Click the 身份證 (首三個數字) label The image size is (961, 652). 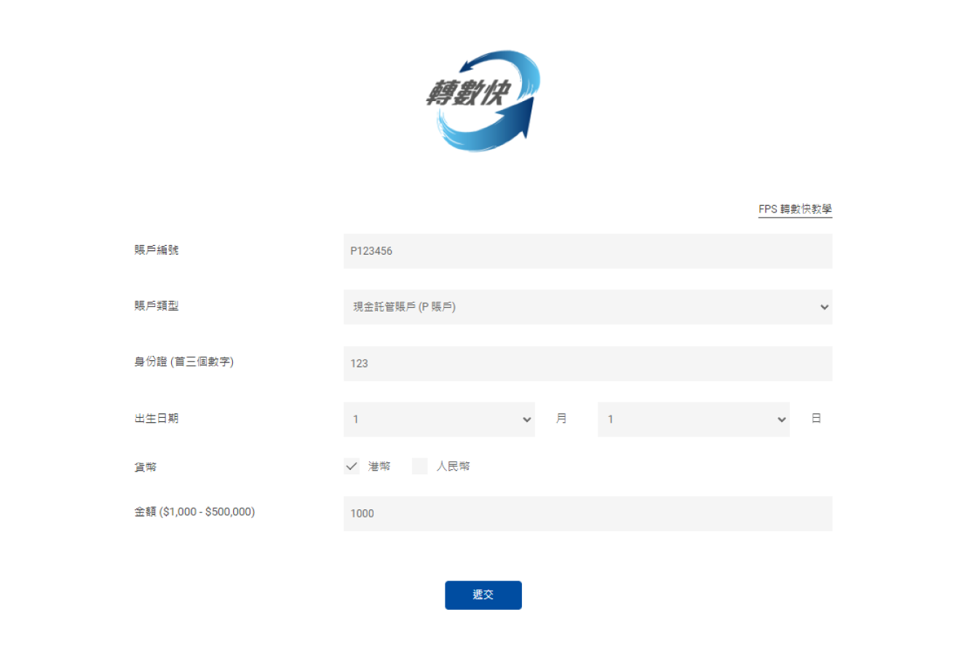click(x=184, y=362)
